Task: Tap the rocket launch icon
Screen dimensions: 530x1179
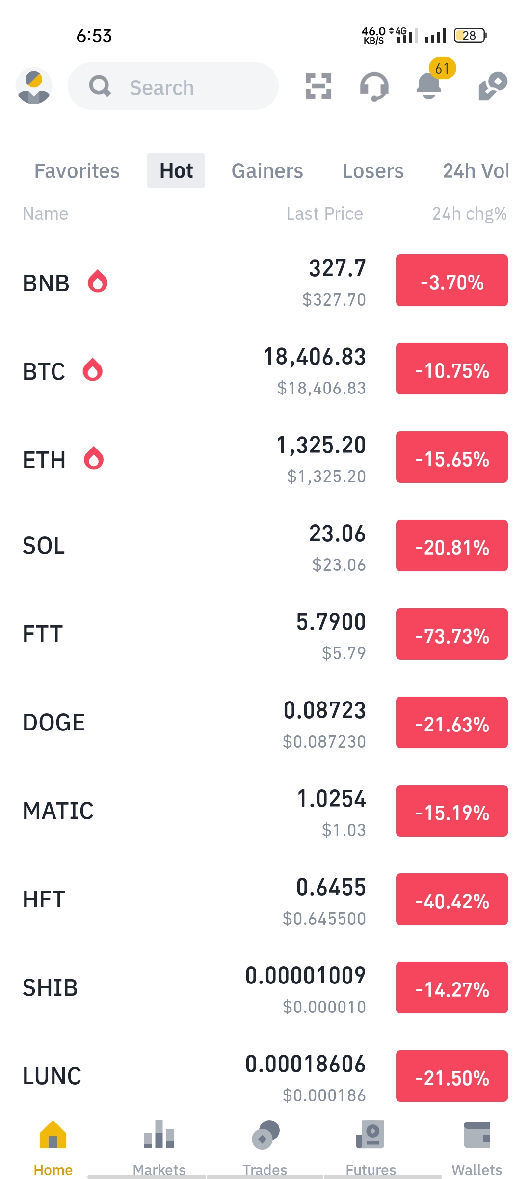Action: 492,86
